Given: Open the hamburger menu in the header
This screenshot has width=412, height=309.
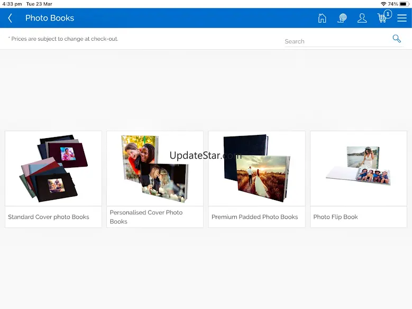Looking at the screenshot, I should (x=402, y=18).
